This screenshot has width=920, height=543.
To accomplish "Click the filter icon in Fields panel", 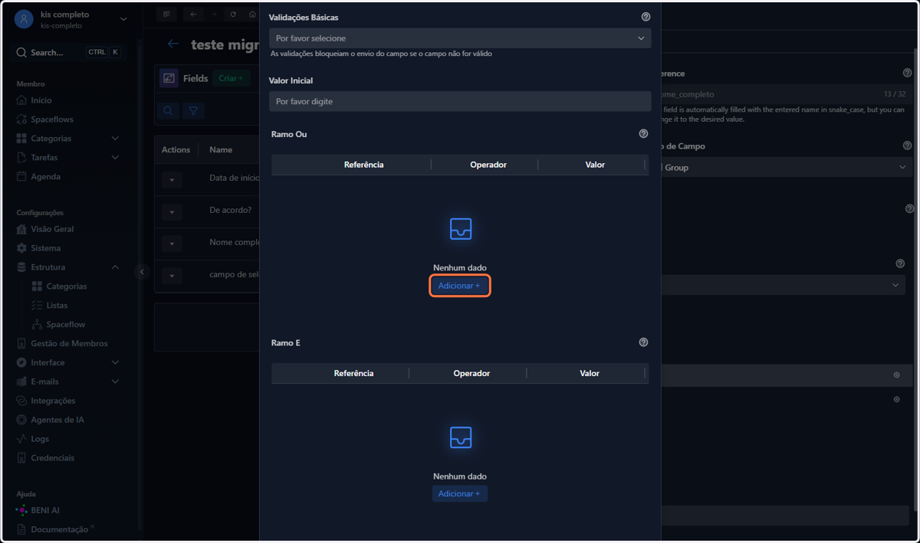I will (x=193, y=111).
